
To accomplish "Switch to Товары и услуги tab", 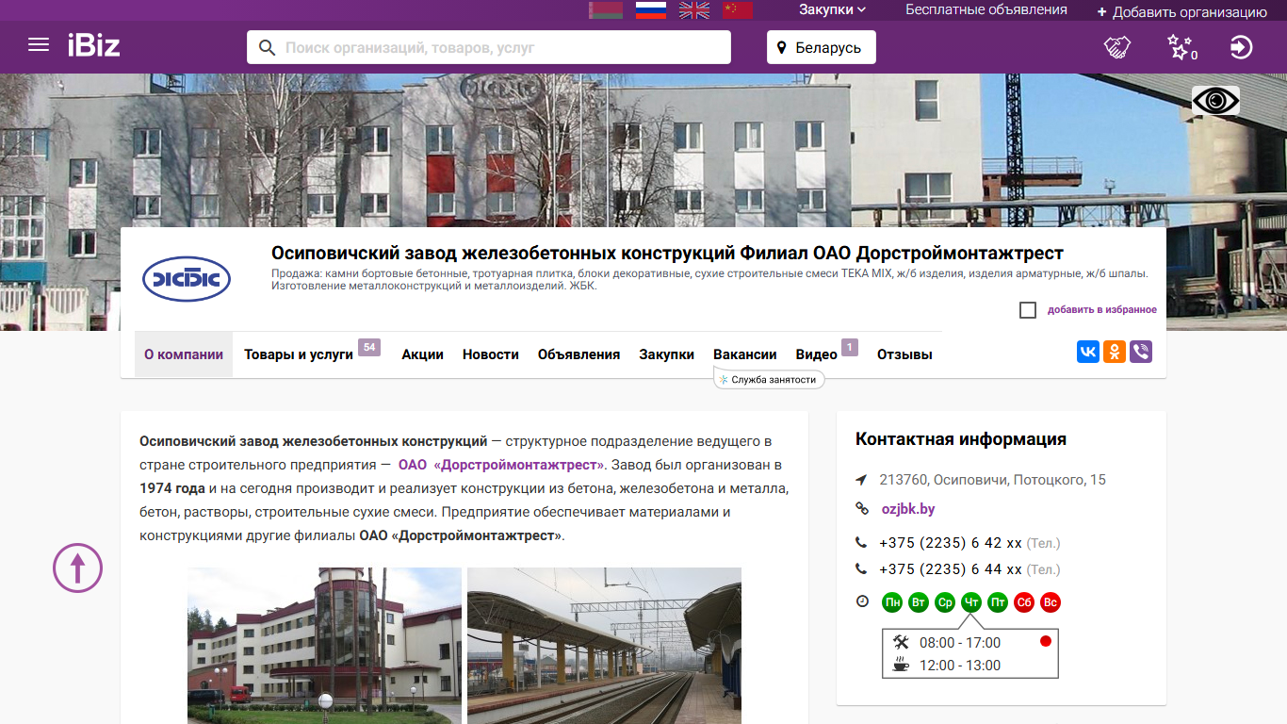I will (x=299, y=354).
